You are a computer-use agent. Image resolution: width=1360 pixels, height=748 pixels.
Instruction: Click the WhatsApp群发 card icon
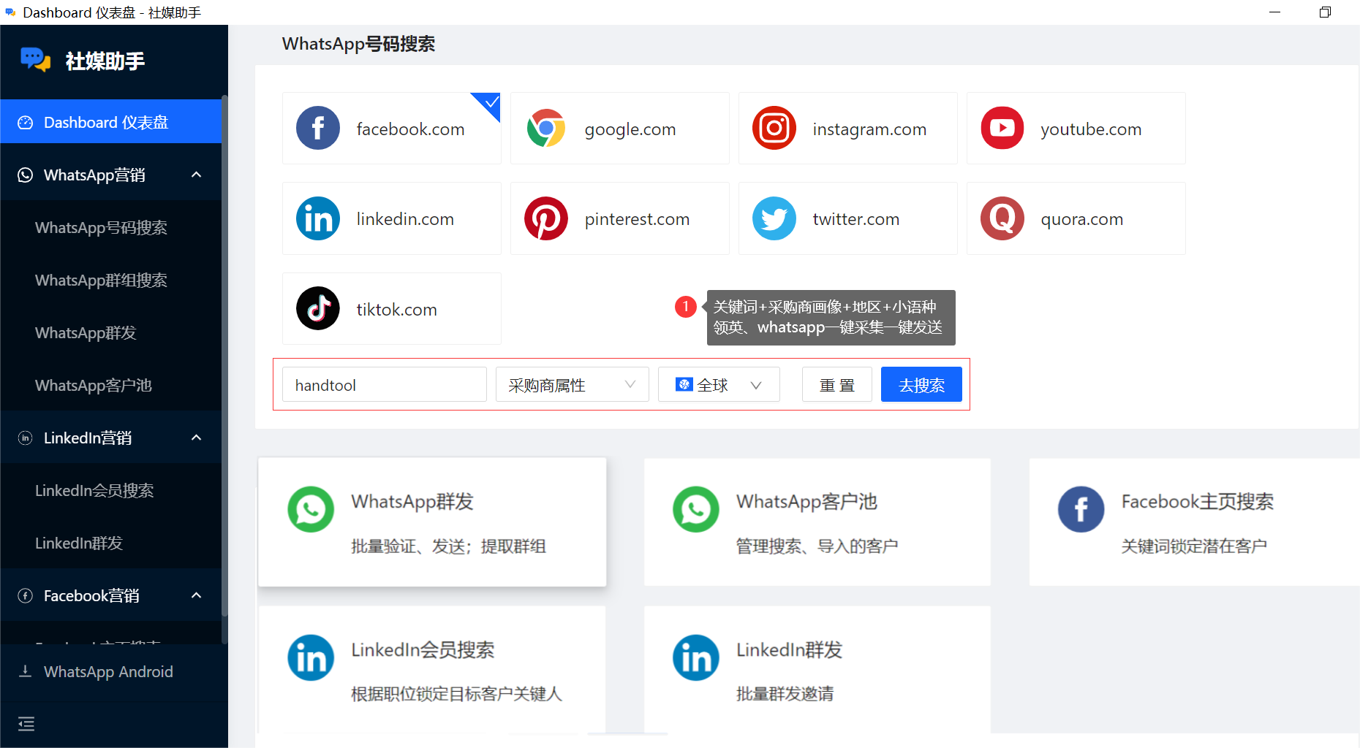(311, 509)
